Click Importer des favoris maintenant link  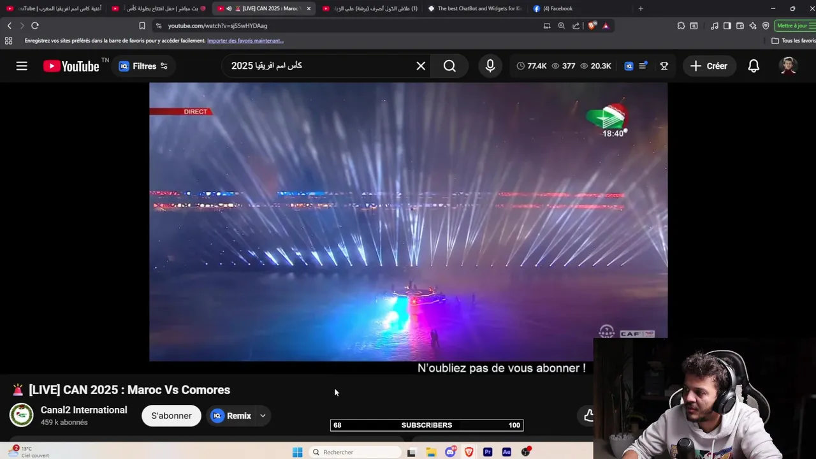(245, 41)
